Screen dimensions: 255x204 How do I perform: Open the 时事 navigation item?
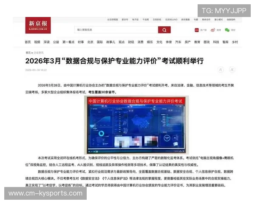click(x=81, y=42)
